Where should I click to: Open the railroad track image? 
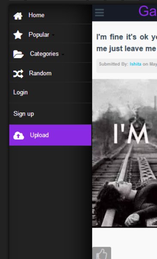click(125, 153)
